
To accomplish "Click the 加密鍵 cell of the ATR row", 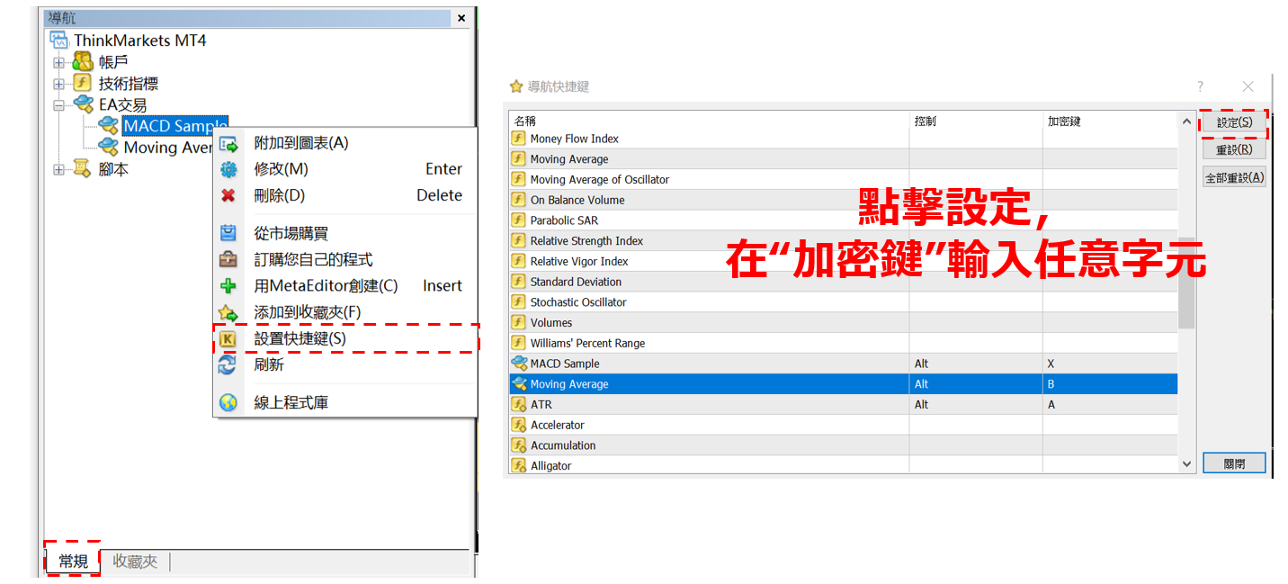I will [x=1108, y=405].
